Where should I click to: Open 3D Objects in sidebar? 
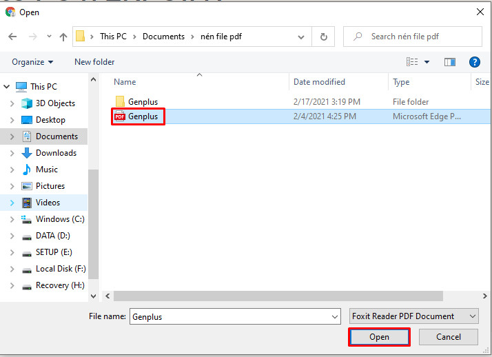coord(55,103)
